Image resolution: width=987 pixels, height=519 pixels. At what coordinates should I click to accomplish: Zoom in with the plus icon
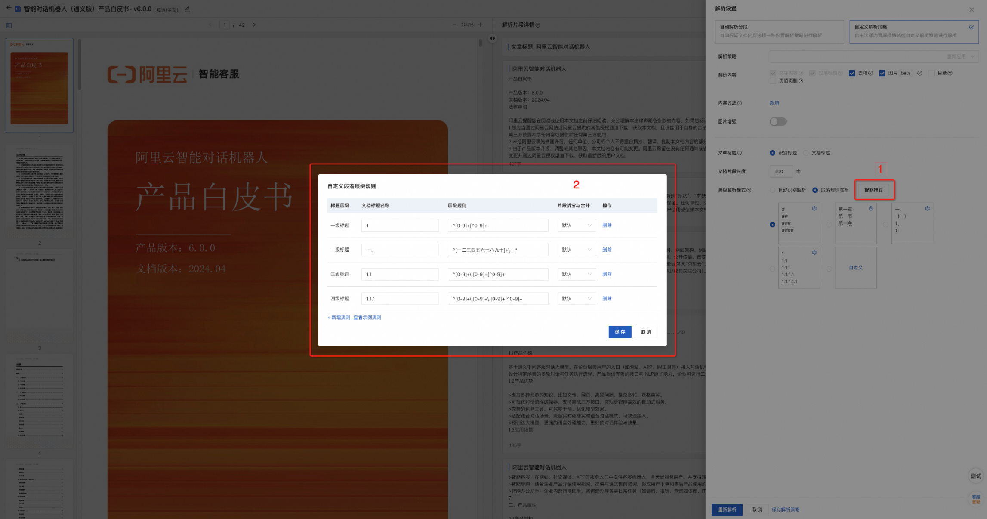click(481, 25)
